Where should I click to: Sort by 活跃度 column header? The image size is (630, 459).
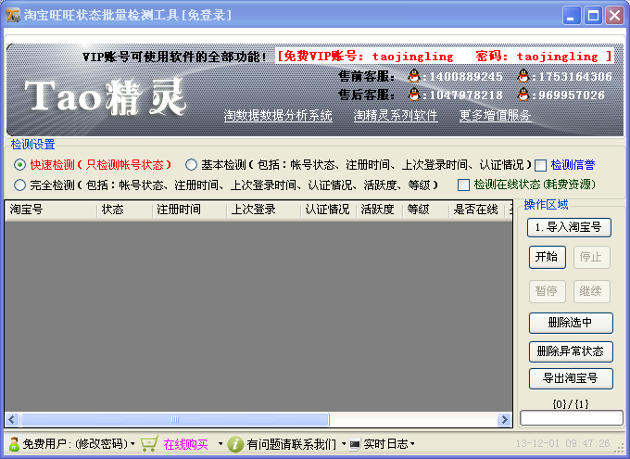pos(379,210)
